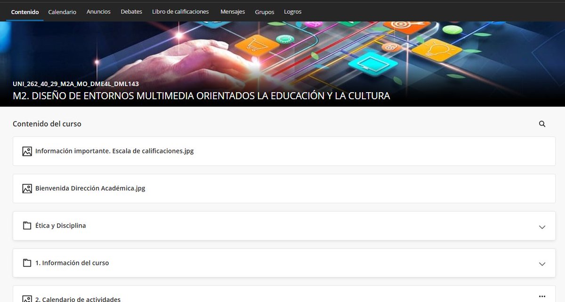Click the Contenido del curso heading
565x302 pixels.
tap(47, 124)
